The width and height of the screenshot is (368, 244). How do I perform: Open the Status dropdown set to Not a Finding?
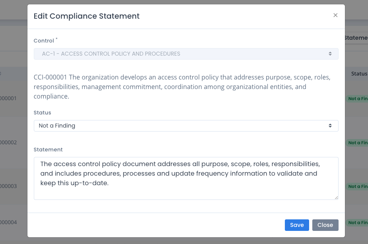click(186, 126)
